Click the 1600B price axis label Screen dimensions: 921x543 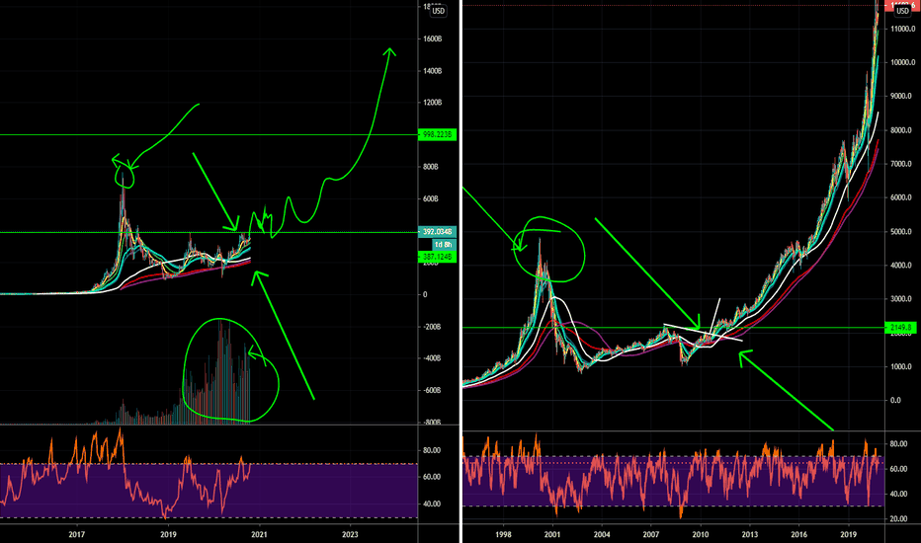tap(432, 39)
